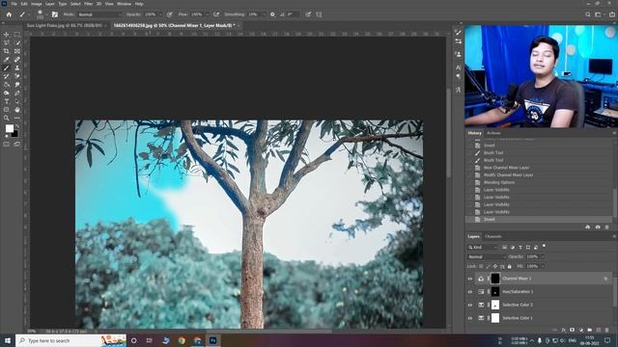This screenshot has height=347, width=618.
Task: Hide the Selective Color 2 layer
Action: pos(470,305)
